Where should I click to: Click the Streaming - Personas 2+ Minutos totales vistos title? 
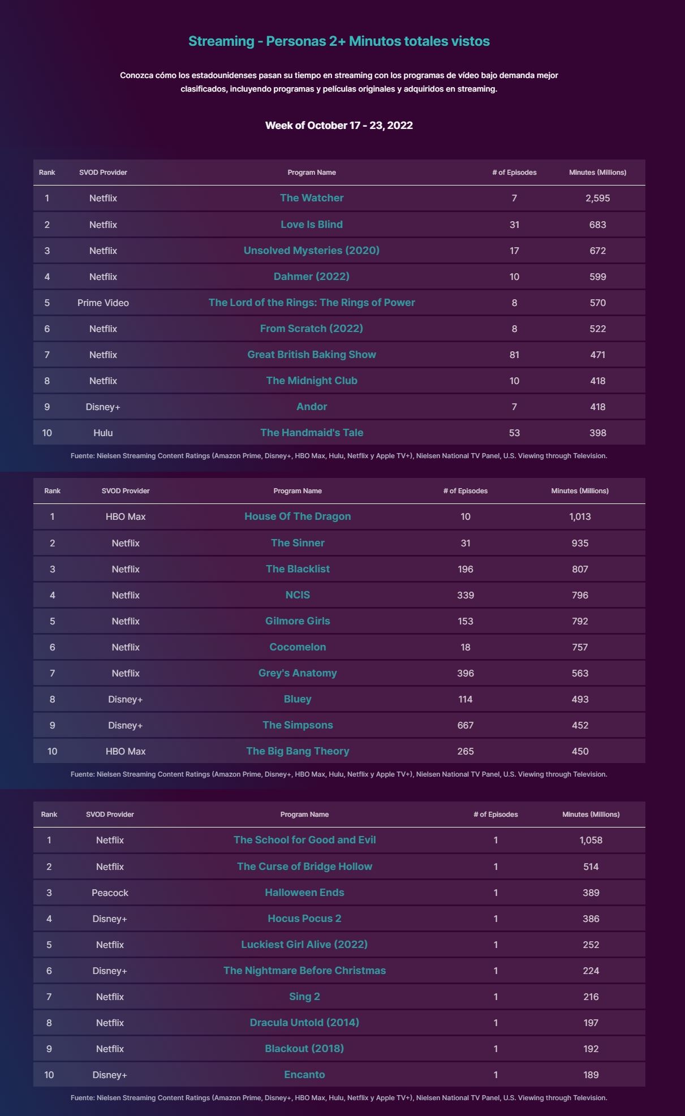click(339, 41)
